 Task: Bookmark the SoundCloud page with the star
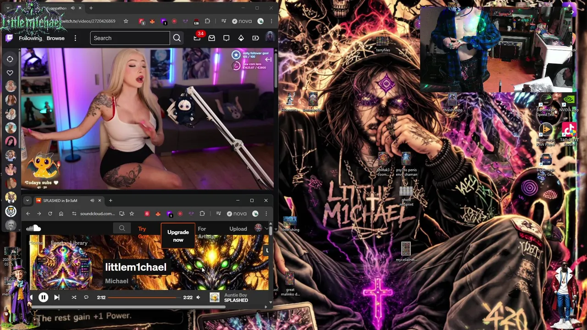(132, 214)
